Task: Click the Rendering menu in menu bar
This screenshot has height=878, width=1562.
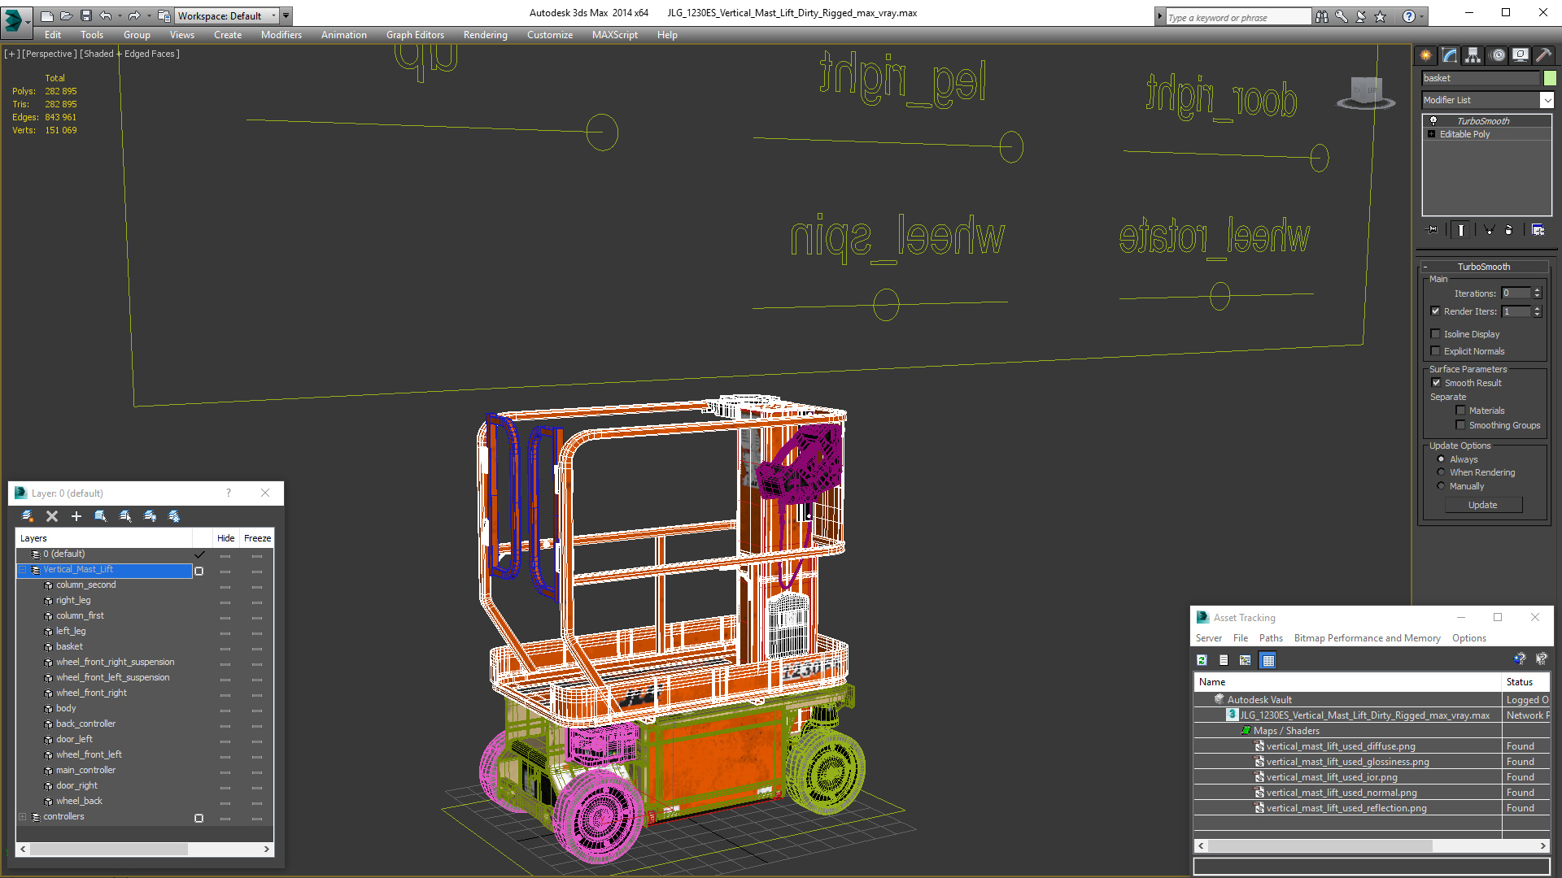Action: pyautogui.click(x=485, y=34)
